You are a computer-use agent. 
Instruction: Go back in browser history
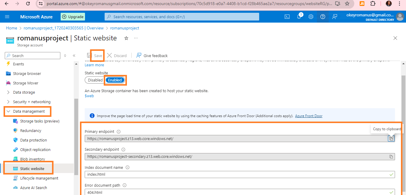point(7,4)
